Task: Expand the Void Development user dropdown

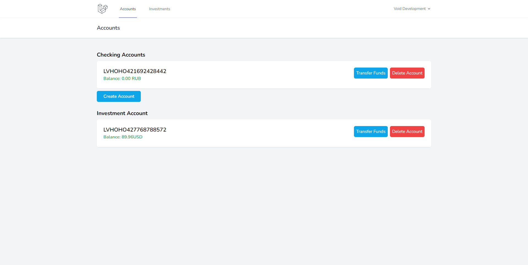Action: (x=412, y=9)
